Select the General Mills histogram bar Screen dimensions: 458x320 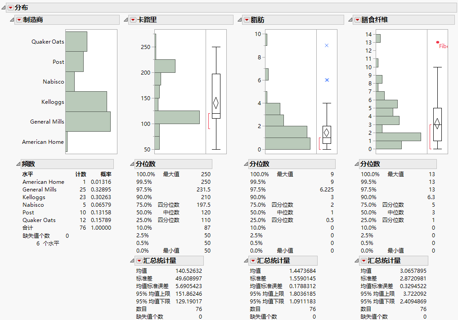pos(88,121)
